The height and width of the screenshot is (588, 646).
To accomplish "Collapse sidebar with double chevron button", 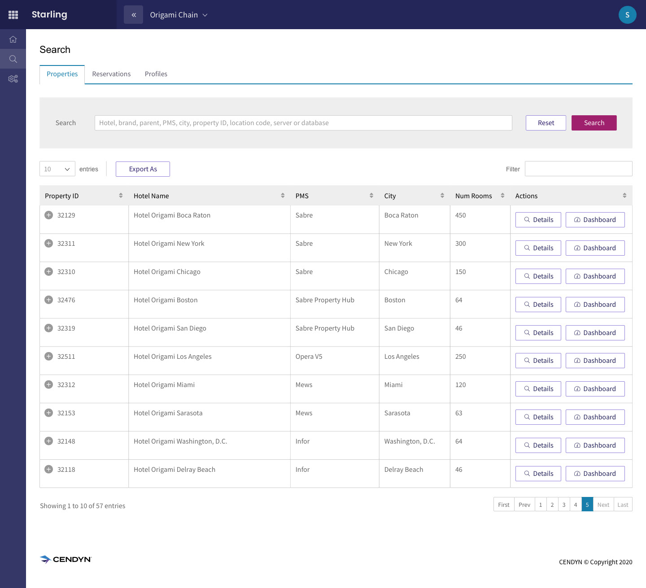I will click(133, 15).
